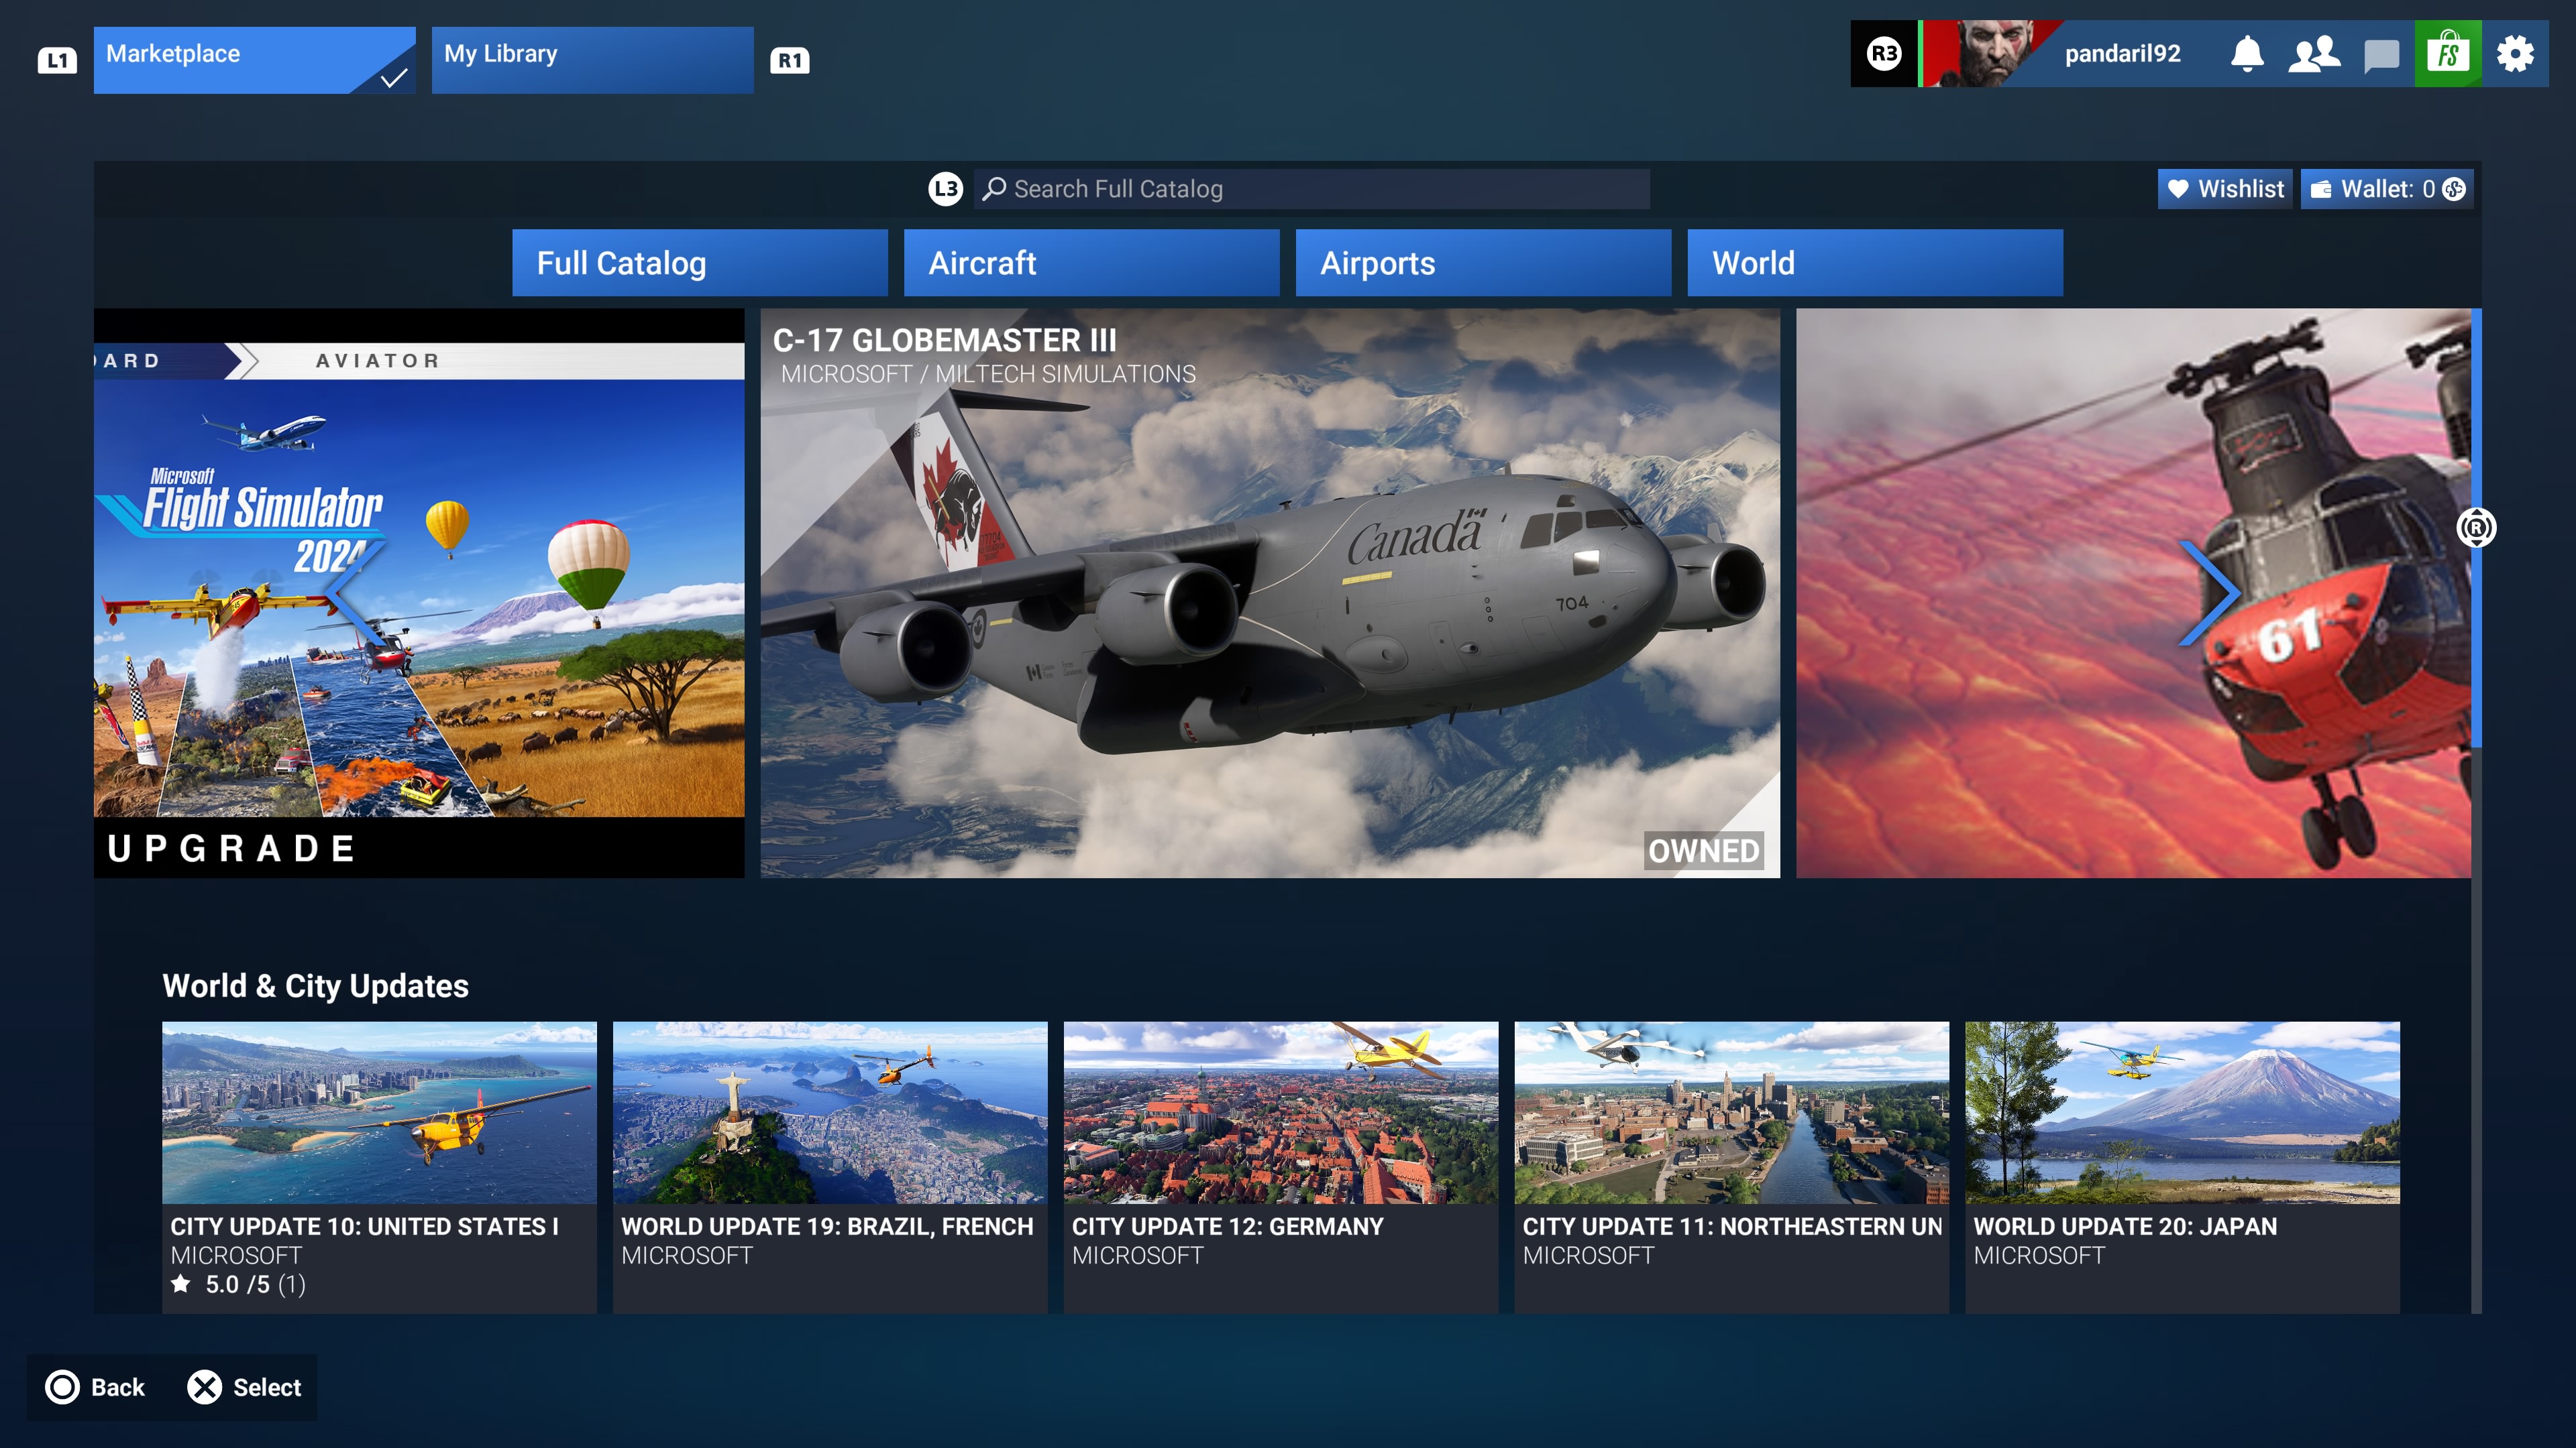This screenshot has width=2576, height=1448.
Task: Click the credits coin icon in Wallet
Action: tap(2454, 189)
